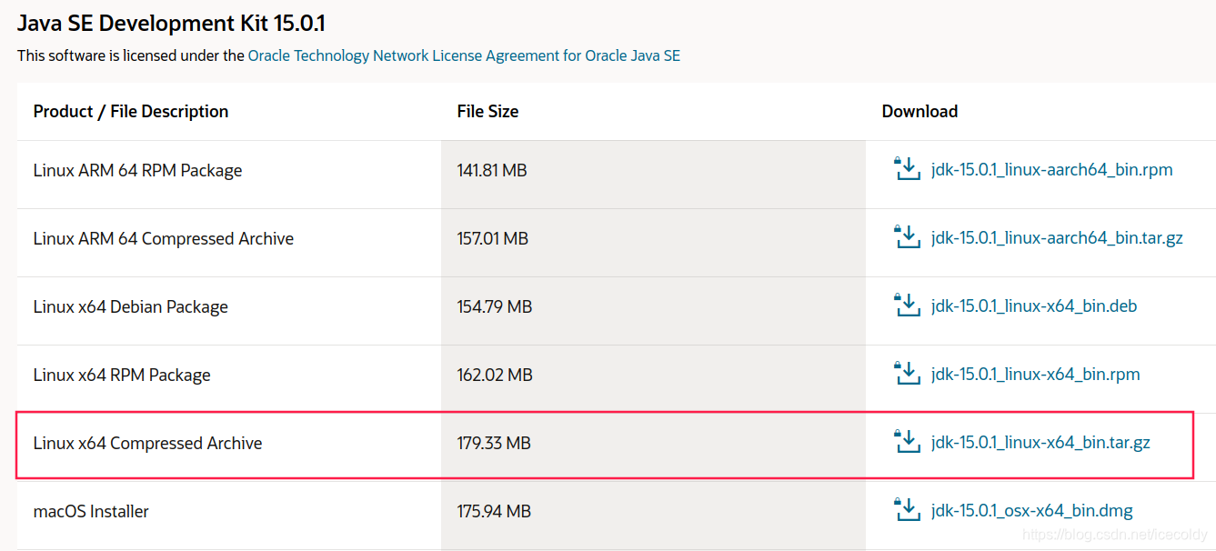
Task: Click download icon for jdk-15.0.1_osx-x64_bin.dmg
Action: pyautogui.click(x=908, y=510)
